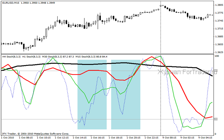
Task: Pick the 1 Oct 14:15 time label
Action: click(79, 138)
